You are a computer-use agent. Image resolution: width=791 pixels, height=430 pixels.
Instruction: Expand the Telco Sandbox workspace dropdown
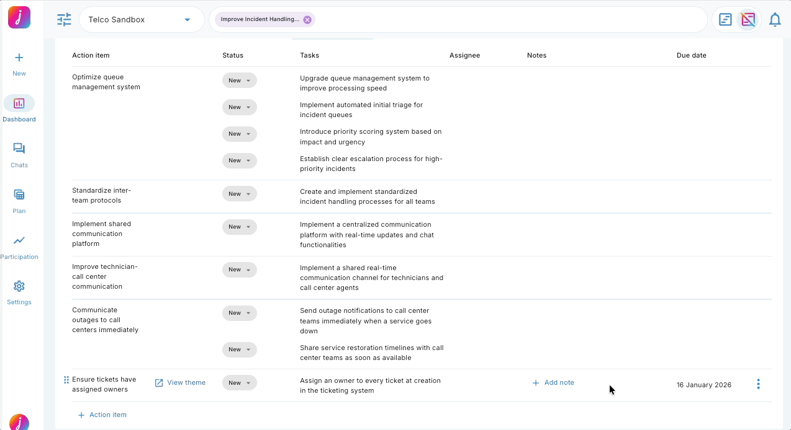[187, 20]
